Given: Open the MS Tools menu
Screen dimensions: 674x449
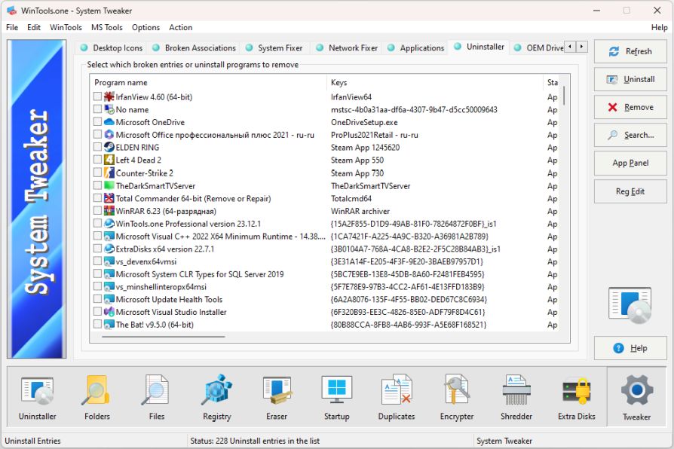Looking at the screenshot, I should 106,28.
